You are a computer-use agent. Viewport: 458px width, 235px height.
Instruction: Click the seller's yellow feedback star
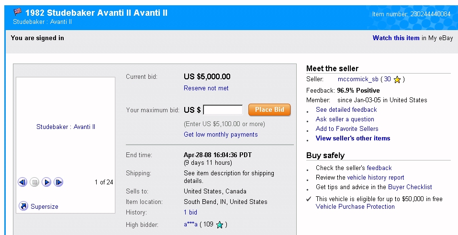397,79
